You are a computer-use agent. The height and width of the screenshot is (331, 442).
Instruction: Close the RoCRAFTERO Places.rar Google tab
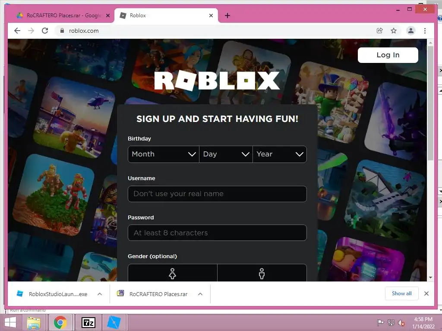click(x=107, y=16)
